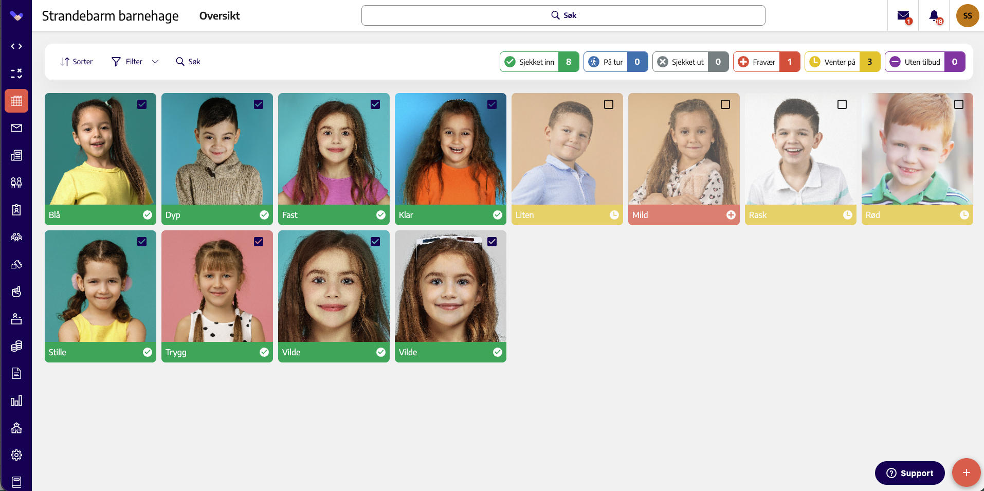Uncheck the checkbox on Blå's card
This screenshot has height=491, width=984.
click(142, 104)
